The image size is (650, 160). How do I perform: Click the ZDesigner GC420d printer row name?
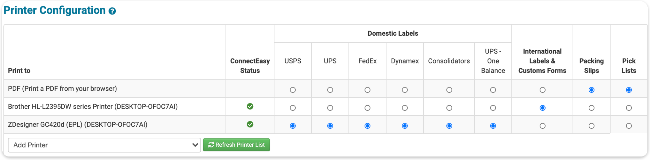(78, 125)
